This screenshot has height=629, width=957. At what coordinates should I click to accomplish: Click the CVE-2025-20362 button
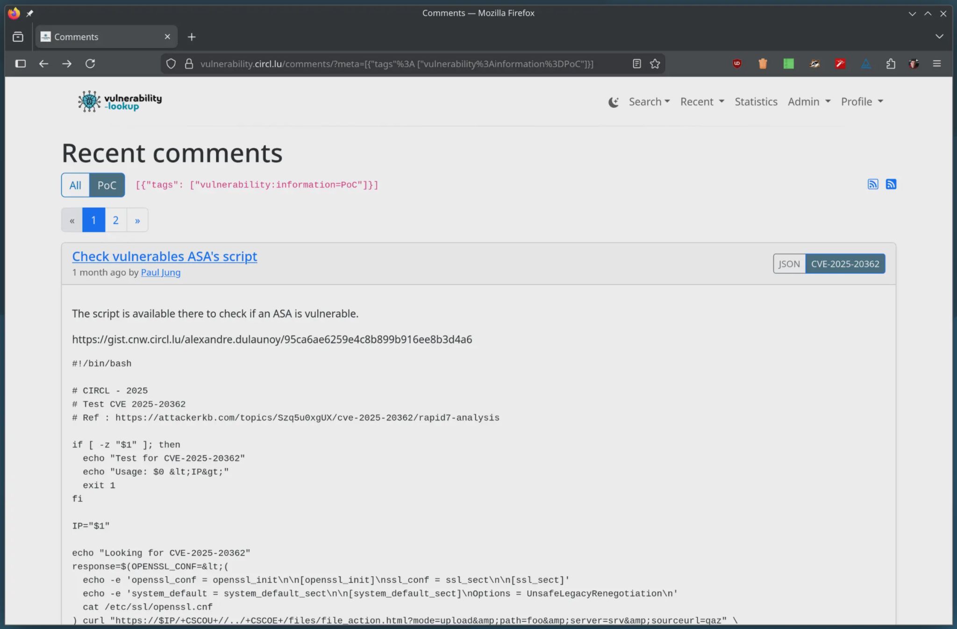[x=845, y=264]
